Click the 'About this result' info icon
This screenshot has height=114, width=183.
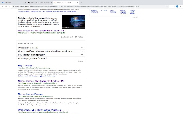point(62,37)
